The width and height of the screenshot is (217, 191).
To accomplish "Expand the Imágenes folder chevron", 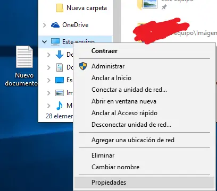I will pyautogui.click(x=49, y=93).
